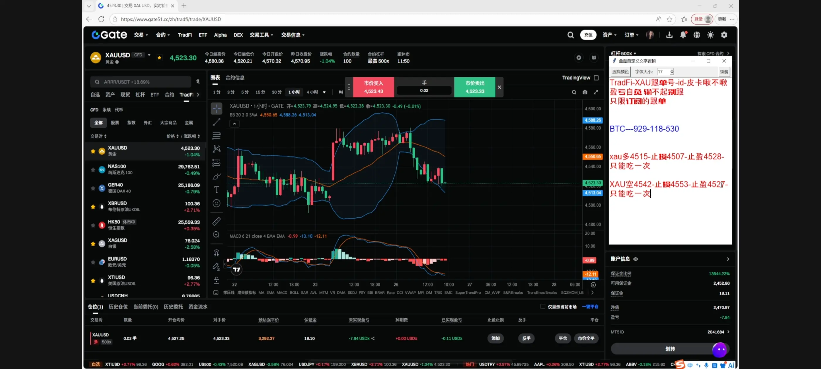Open the notifications bell
The height and width of the screenshot is (369, 821).
[683, 35]
